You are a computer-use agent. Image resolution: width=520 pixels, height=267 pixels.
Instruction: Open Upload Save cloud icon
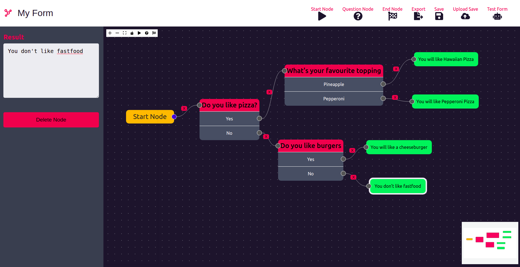pos(465,16)
